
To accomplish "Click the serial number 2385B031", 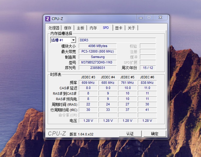I will (x=98, y=68).
